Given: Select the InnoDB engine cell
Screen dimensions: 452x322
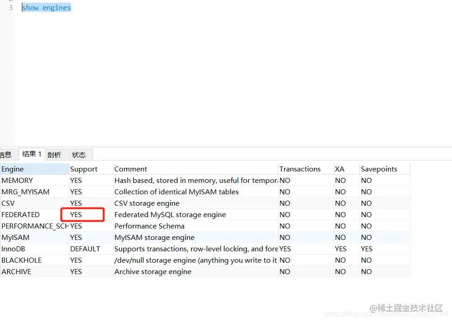Looking at the screenshot, I should tap(35, 249).
